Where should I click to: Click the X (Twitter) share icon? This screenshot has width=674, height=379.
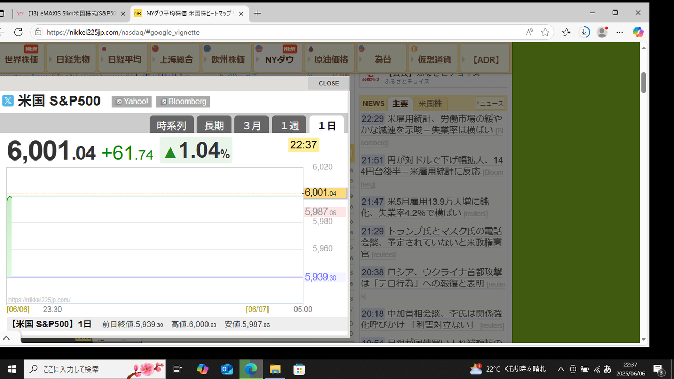click(x=7, y=101)
